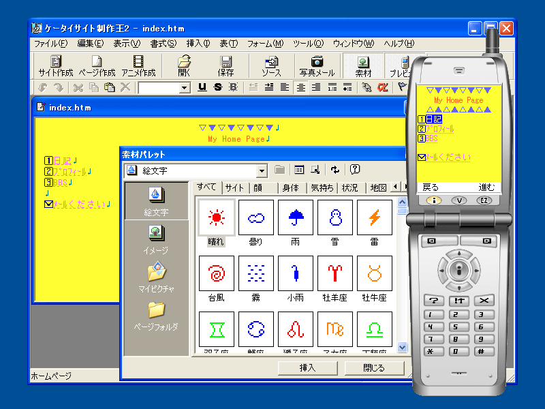Click 日記 link in editor page
Viewport: 545px width, 409px height.
pos(63,161)
